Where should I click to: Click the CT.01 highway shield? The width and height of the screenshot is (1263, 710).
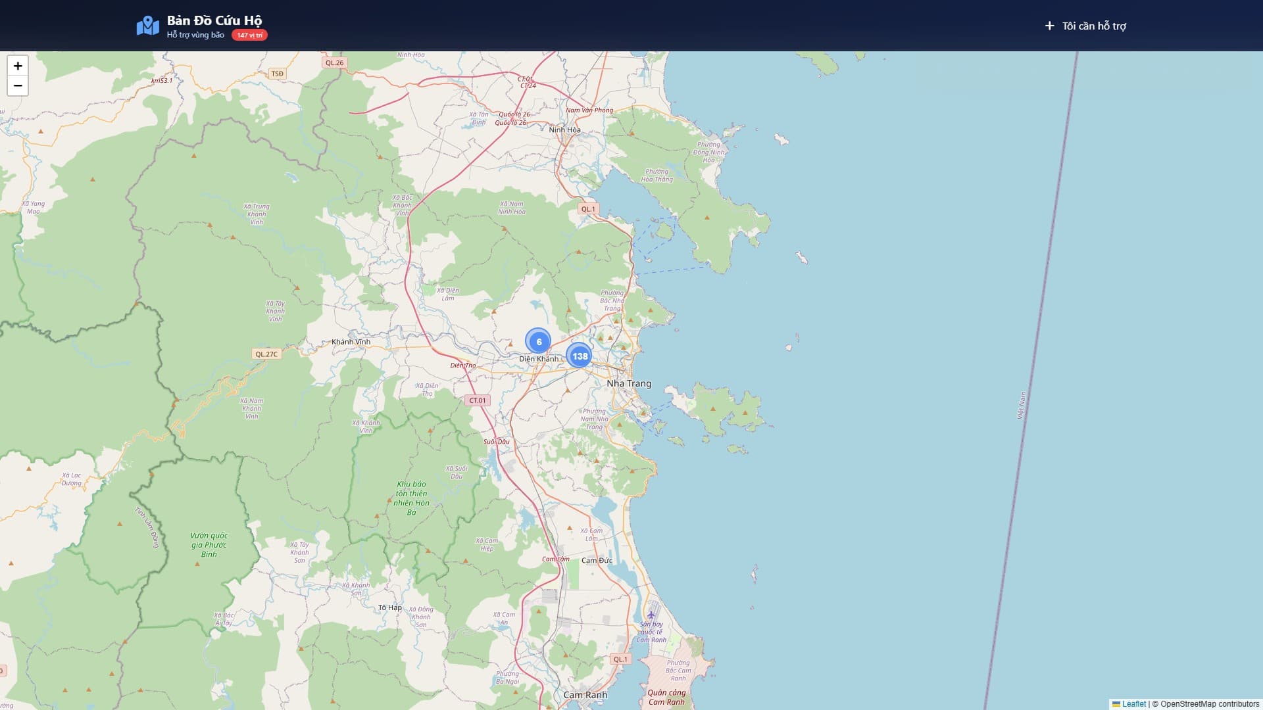pos(478,400)
